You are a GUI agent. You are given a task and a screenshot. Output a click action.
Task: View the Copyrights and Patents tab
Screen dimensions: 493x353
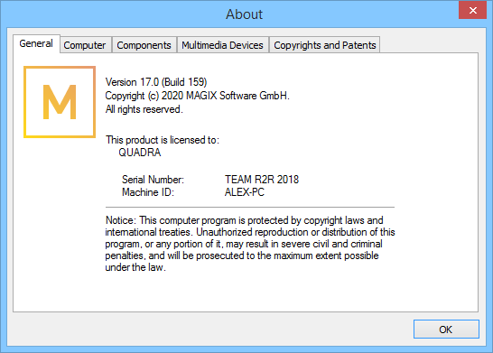325,45
